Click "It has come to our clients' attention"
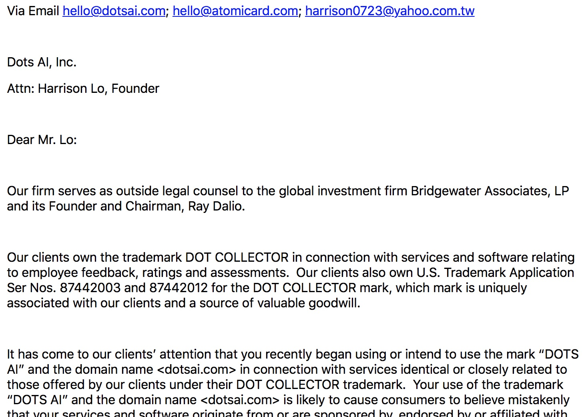 (x=109, y=354)
